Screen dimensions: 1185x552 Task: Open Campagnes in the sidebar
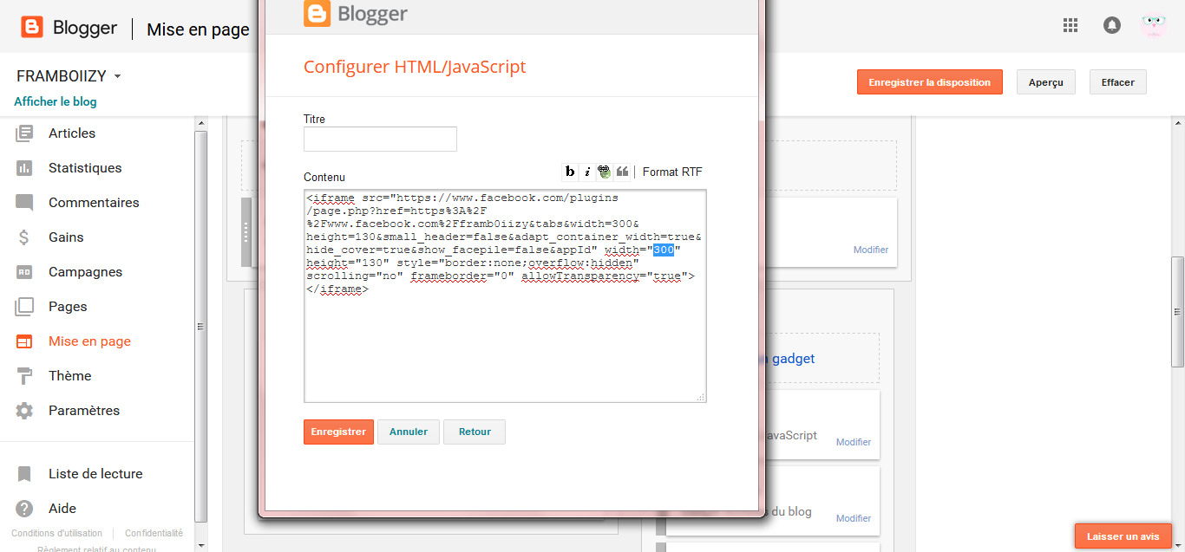[85, 272]
